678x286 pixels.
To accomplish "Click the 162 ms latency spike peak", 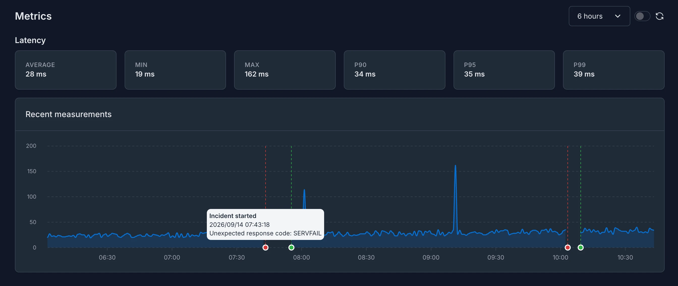I will (455, 166).
